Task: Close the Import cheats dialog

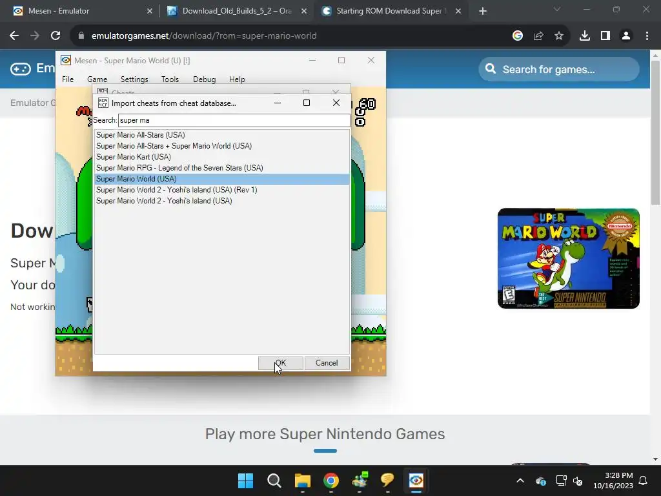Action: 336,103
